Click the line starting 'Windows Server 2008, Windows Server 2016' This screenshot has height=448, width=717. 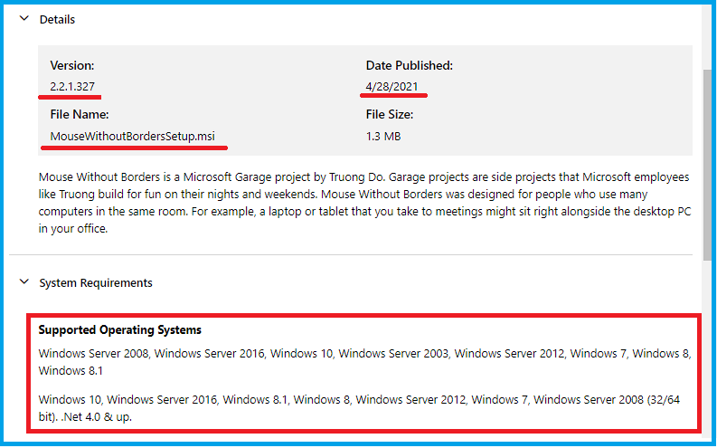(x=364, y=362)
